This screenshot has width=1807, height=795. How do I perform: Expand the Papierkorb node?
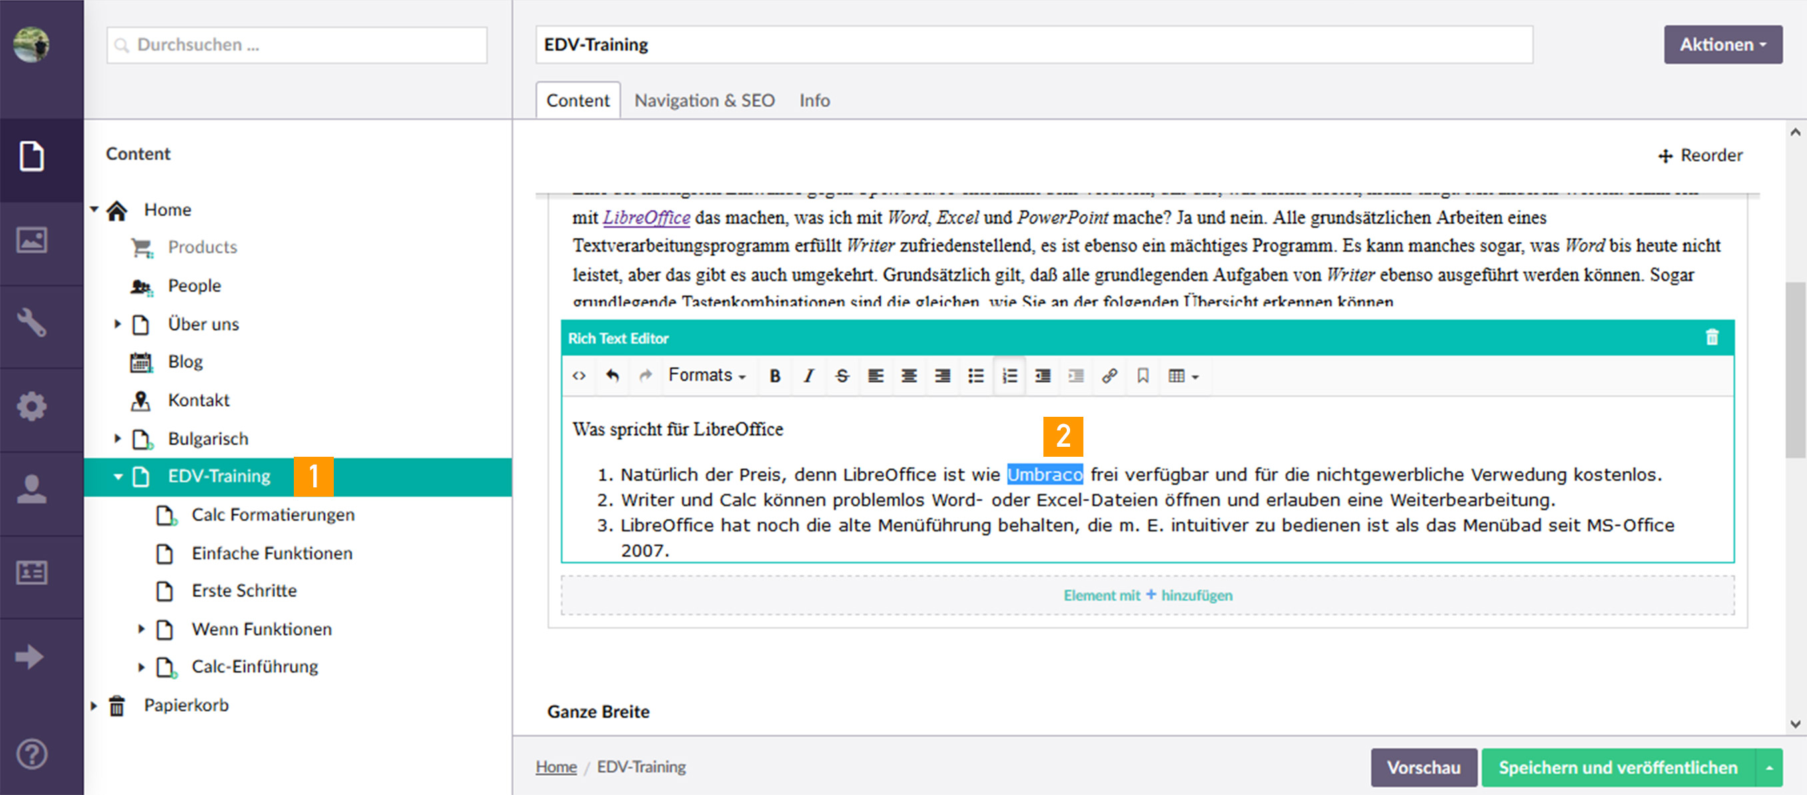(x=94, y=705)
